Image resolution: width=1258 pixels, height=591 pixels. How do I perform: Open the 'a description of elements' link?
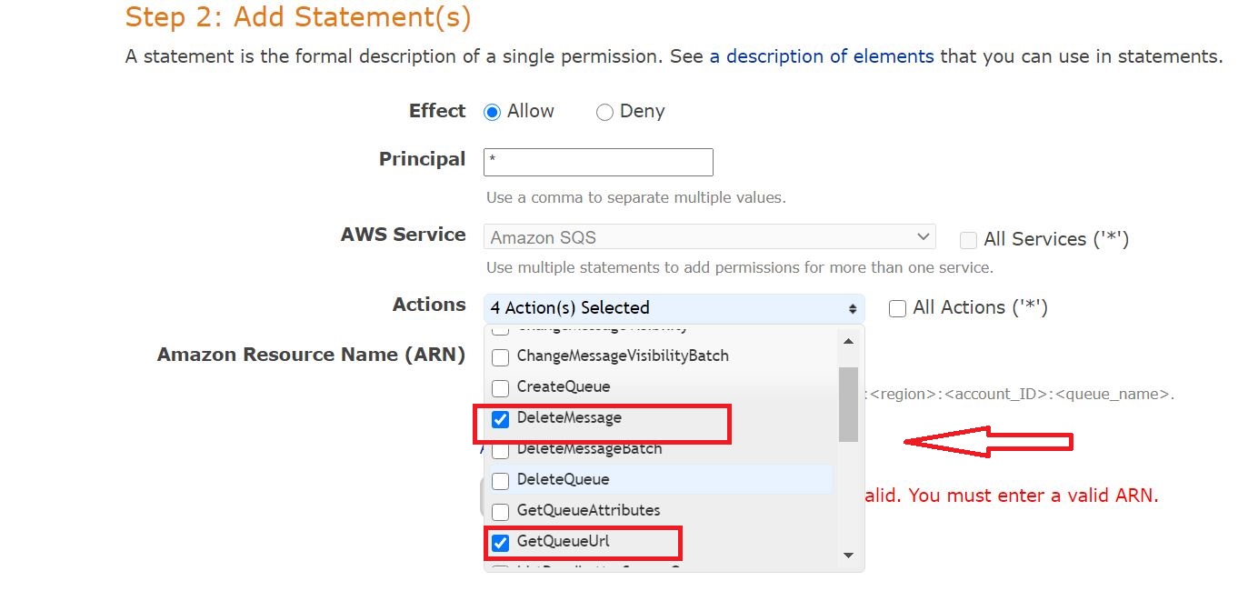click(822, 56)
